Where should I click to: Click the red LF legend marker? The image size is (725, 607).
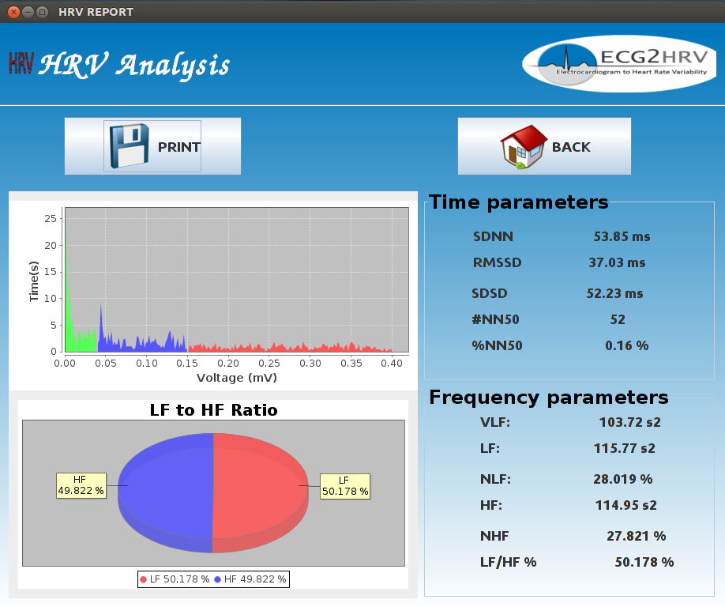pos(143,579)
